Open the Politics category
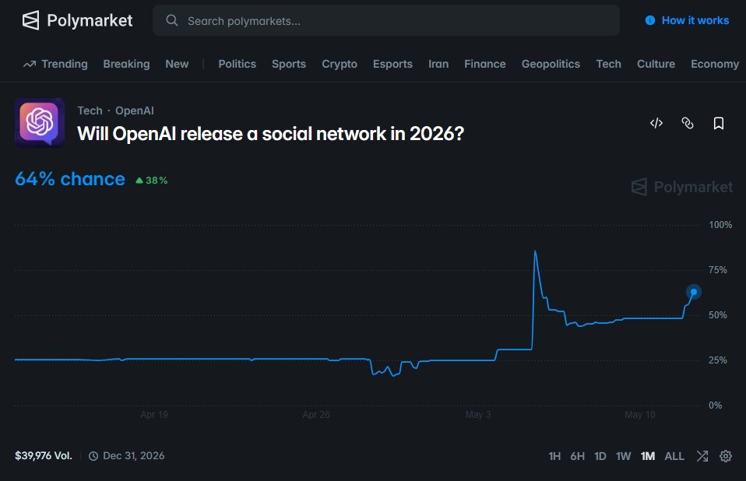Viewport: 746px width, 481px height. pyautogui.click(x=237, y=64)
